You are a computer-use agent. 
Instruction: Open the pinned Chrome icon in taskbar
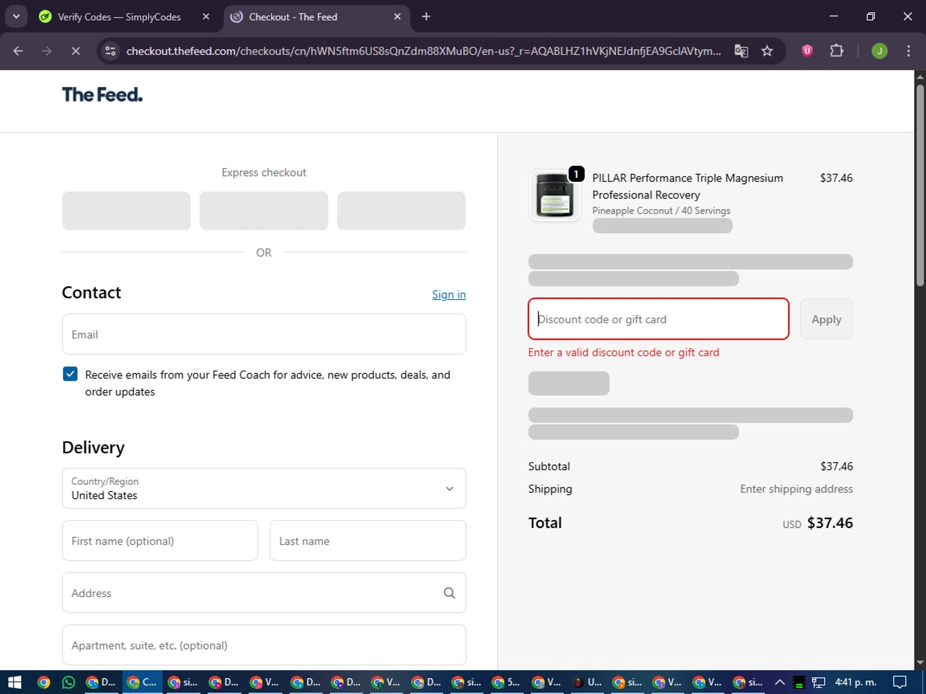[x=43, y=682]
